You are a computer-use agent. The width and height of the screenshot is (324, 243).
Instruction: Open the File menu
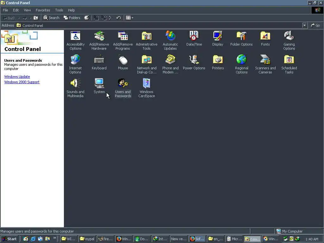5,10
